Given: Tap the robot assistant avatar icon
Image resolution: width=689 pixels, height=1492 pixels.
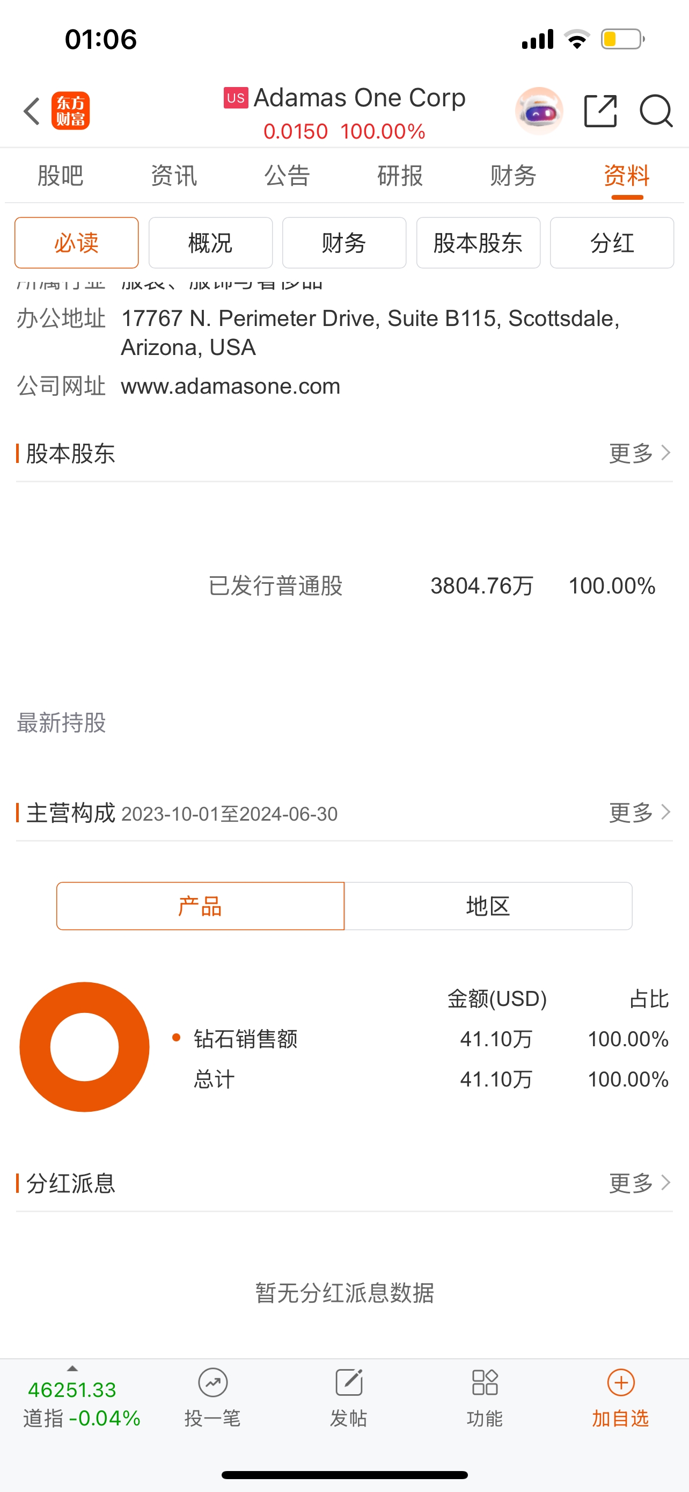Looking at the screenshot, I should coord(539,111).
